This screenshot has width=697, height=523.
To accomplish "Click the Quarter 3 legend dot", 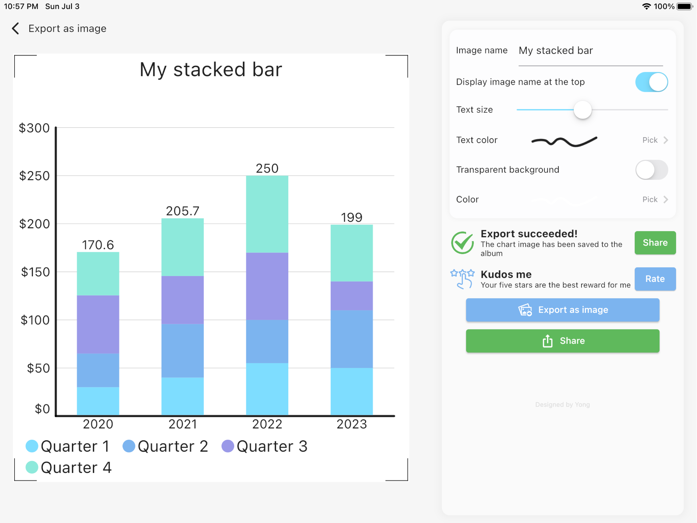I will click(228, 446).
